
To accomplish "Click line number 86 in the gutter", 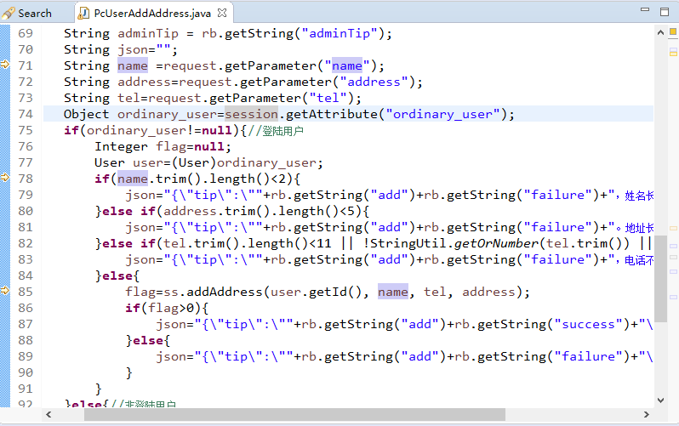I will [26, 309].
